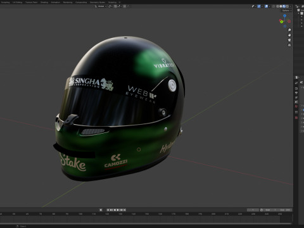Toggle proportional editing
The width and height of the screenshot is (304, 228).
pyautogui.click(x=125, y=6)
